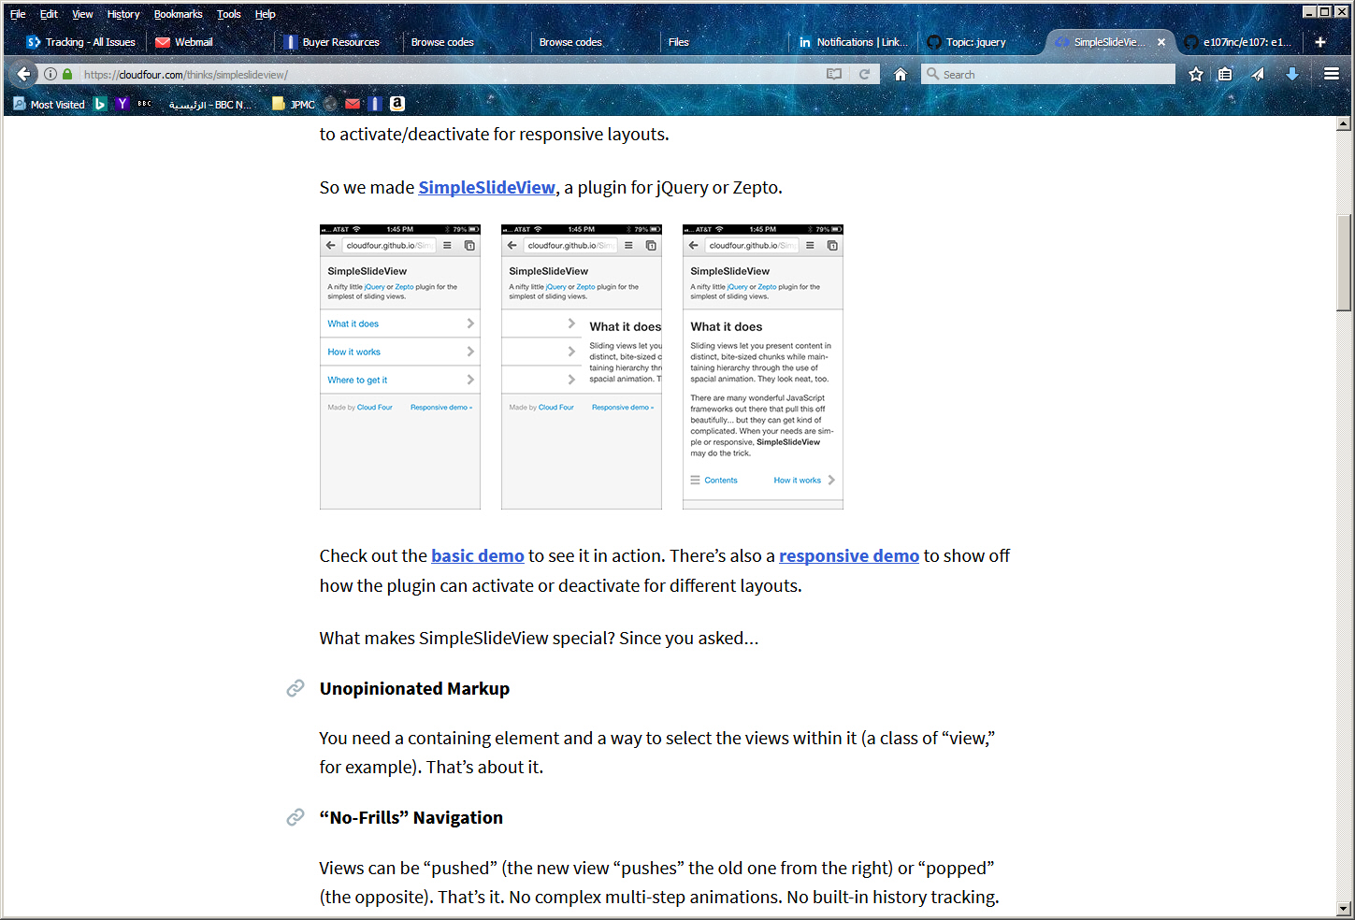
Task: Open a new tab with plus button
Action: click(1319, 42)
